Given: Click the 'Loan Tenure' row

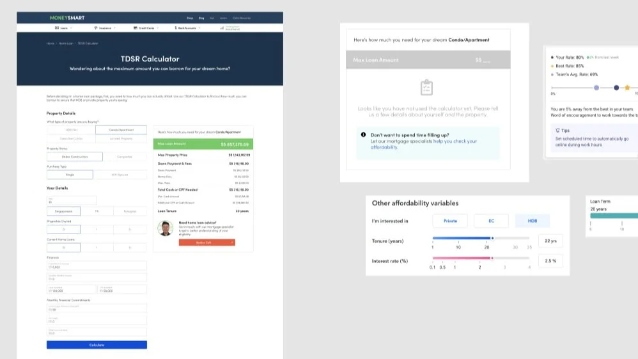Looking at the screenshot, I should point(203,211).
